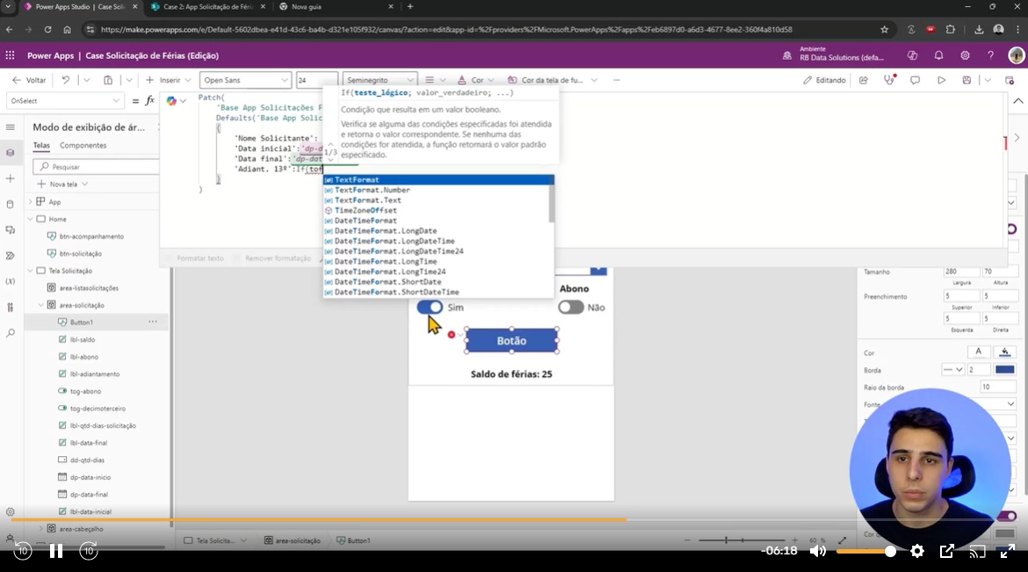Click the Nova tela button
This screenshot has height=572, width=1028.
pyautogui.click(x=63, y=185)
